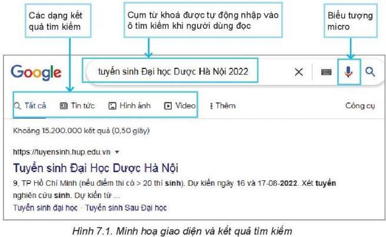The image size is (386, 237).
Task: Click the news icon beside Tin tức
Action: [x=64, y=106]
